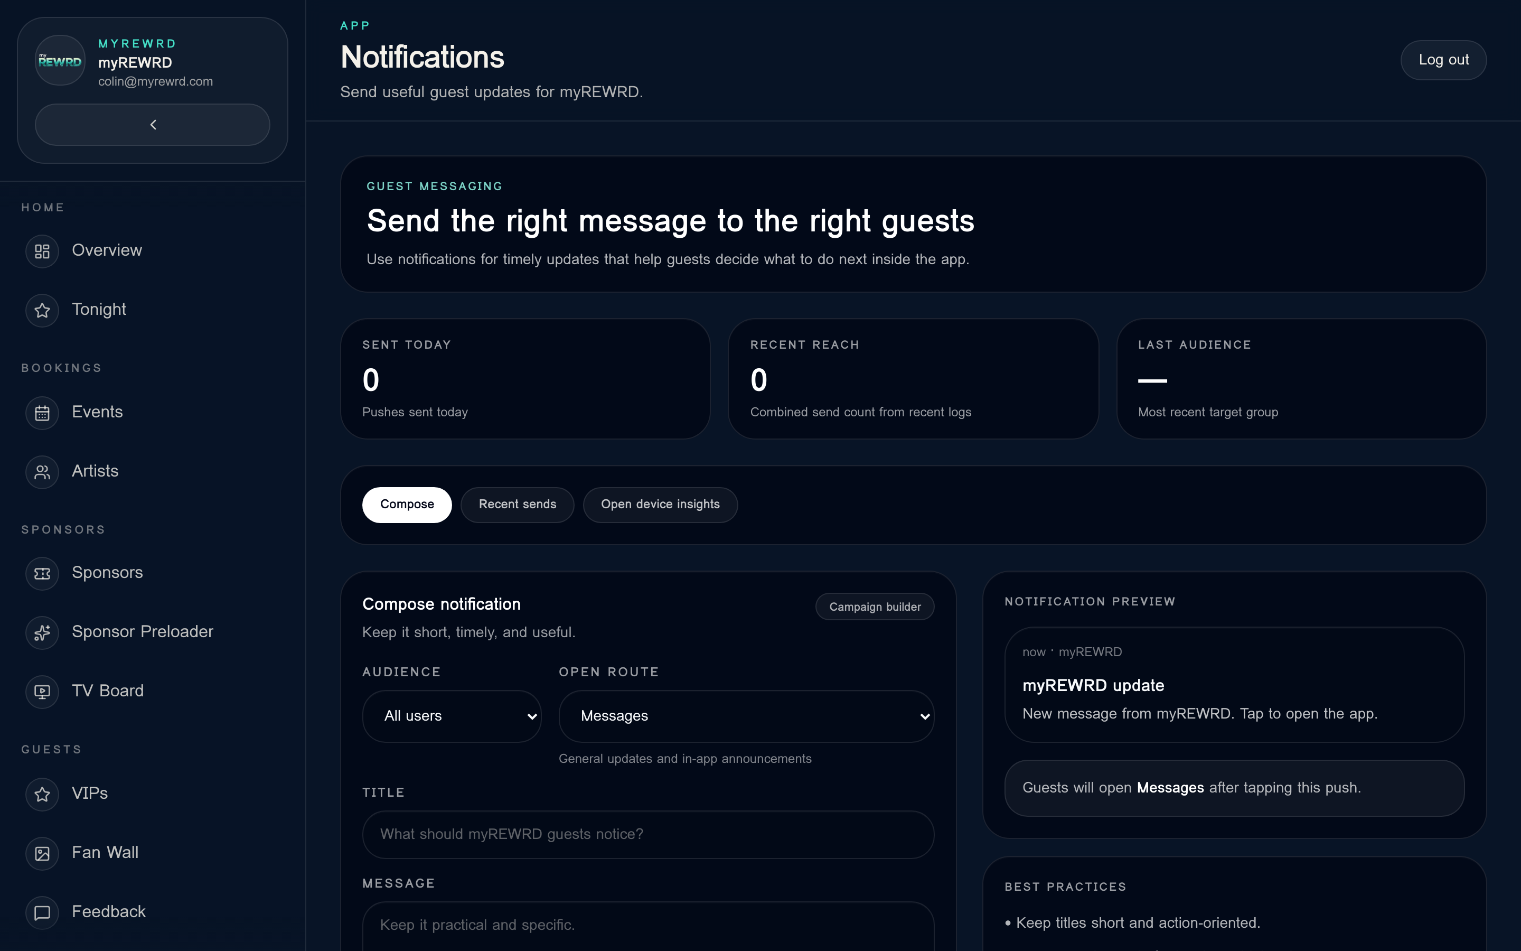Screen dimensions: 1521x951
Task: Select the Sponsor Preloader icon
Action: click(42, 633)
